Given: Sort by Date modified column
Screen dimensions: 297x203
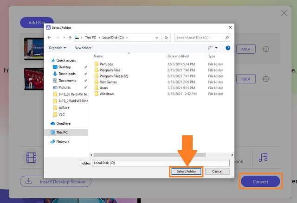Looking at the screenshot, I should [178, 56].
